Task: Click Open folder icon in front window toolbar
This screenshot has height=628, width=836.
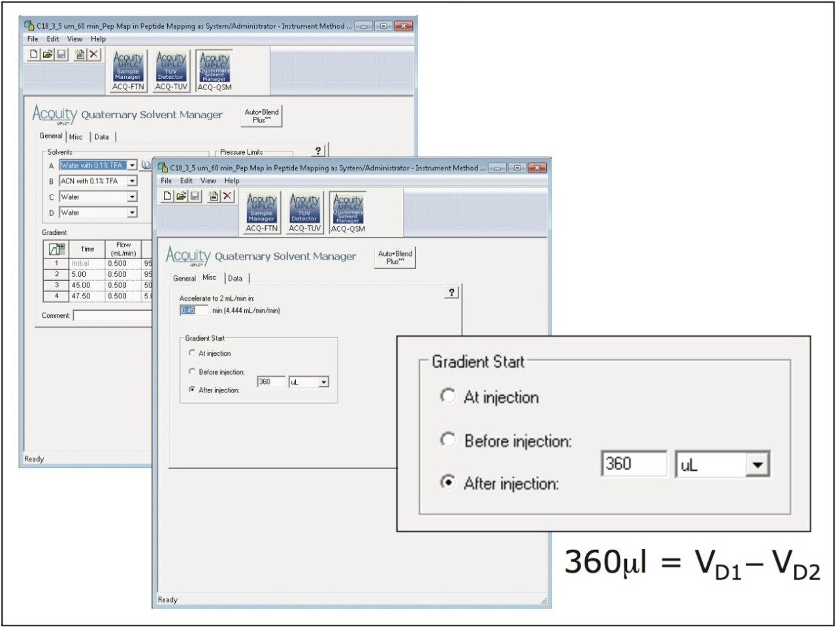Action: coord(181,196)
